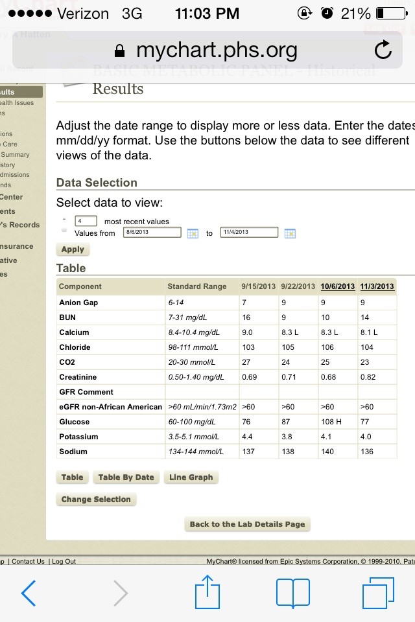Open the Bookmarks book icon
The width and height of the screenshot is (415, 622).
[292, 593]
